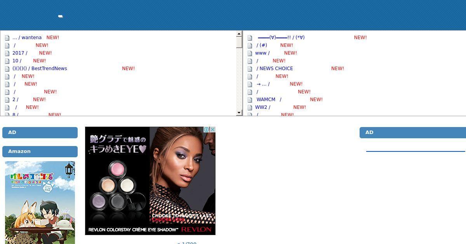
Task: Click the NEW! label on the WAMCM row
Action: [x=316, y=100]
